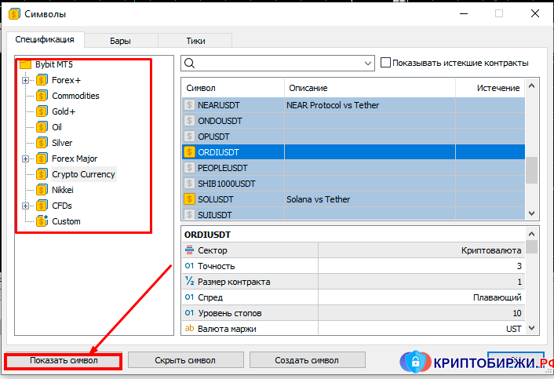Click the Точность property row label
The width and height of the screenshot is (554, 379).
click(x=217, y=266)
